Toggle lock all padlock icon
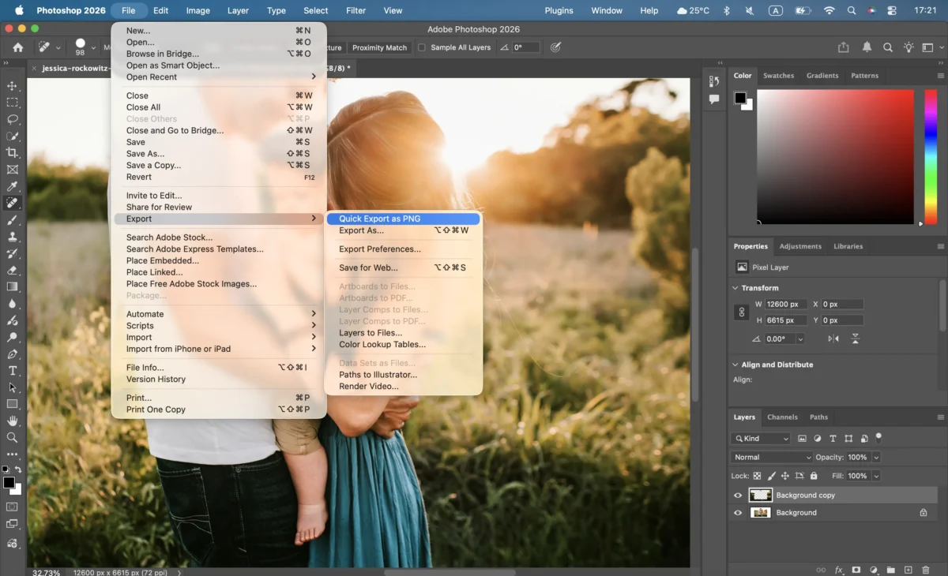Screen dimensions: 948x576 click(814, 476)
